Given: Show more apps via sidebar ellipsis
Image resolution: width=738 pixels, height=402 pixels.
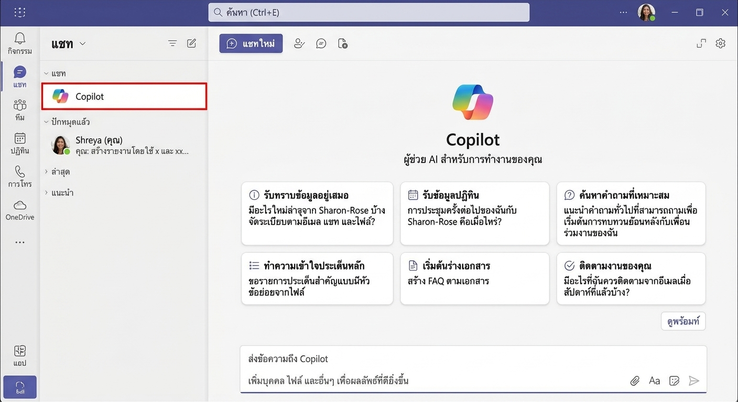Looking at the screenshot, I should (20, 242).
